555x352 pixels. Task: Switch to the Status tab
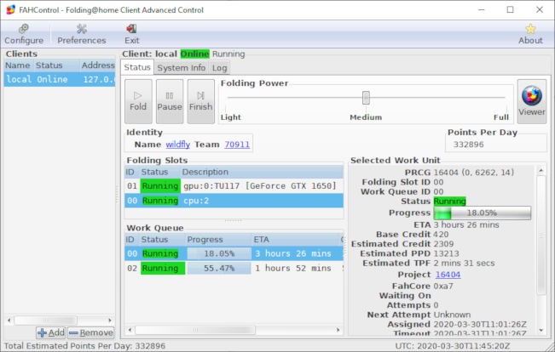[137, 67]
